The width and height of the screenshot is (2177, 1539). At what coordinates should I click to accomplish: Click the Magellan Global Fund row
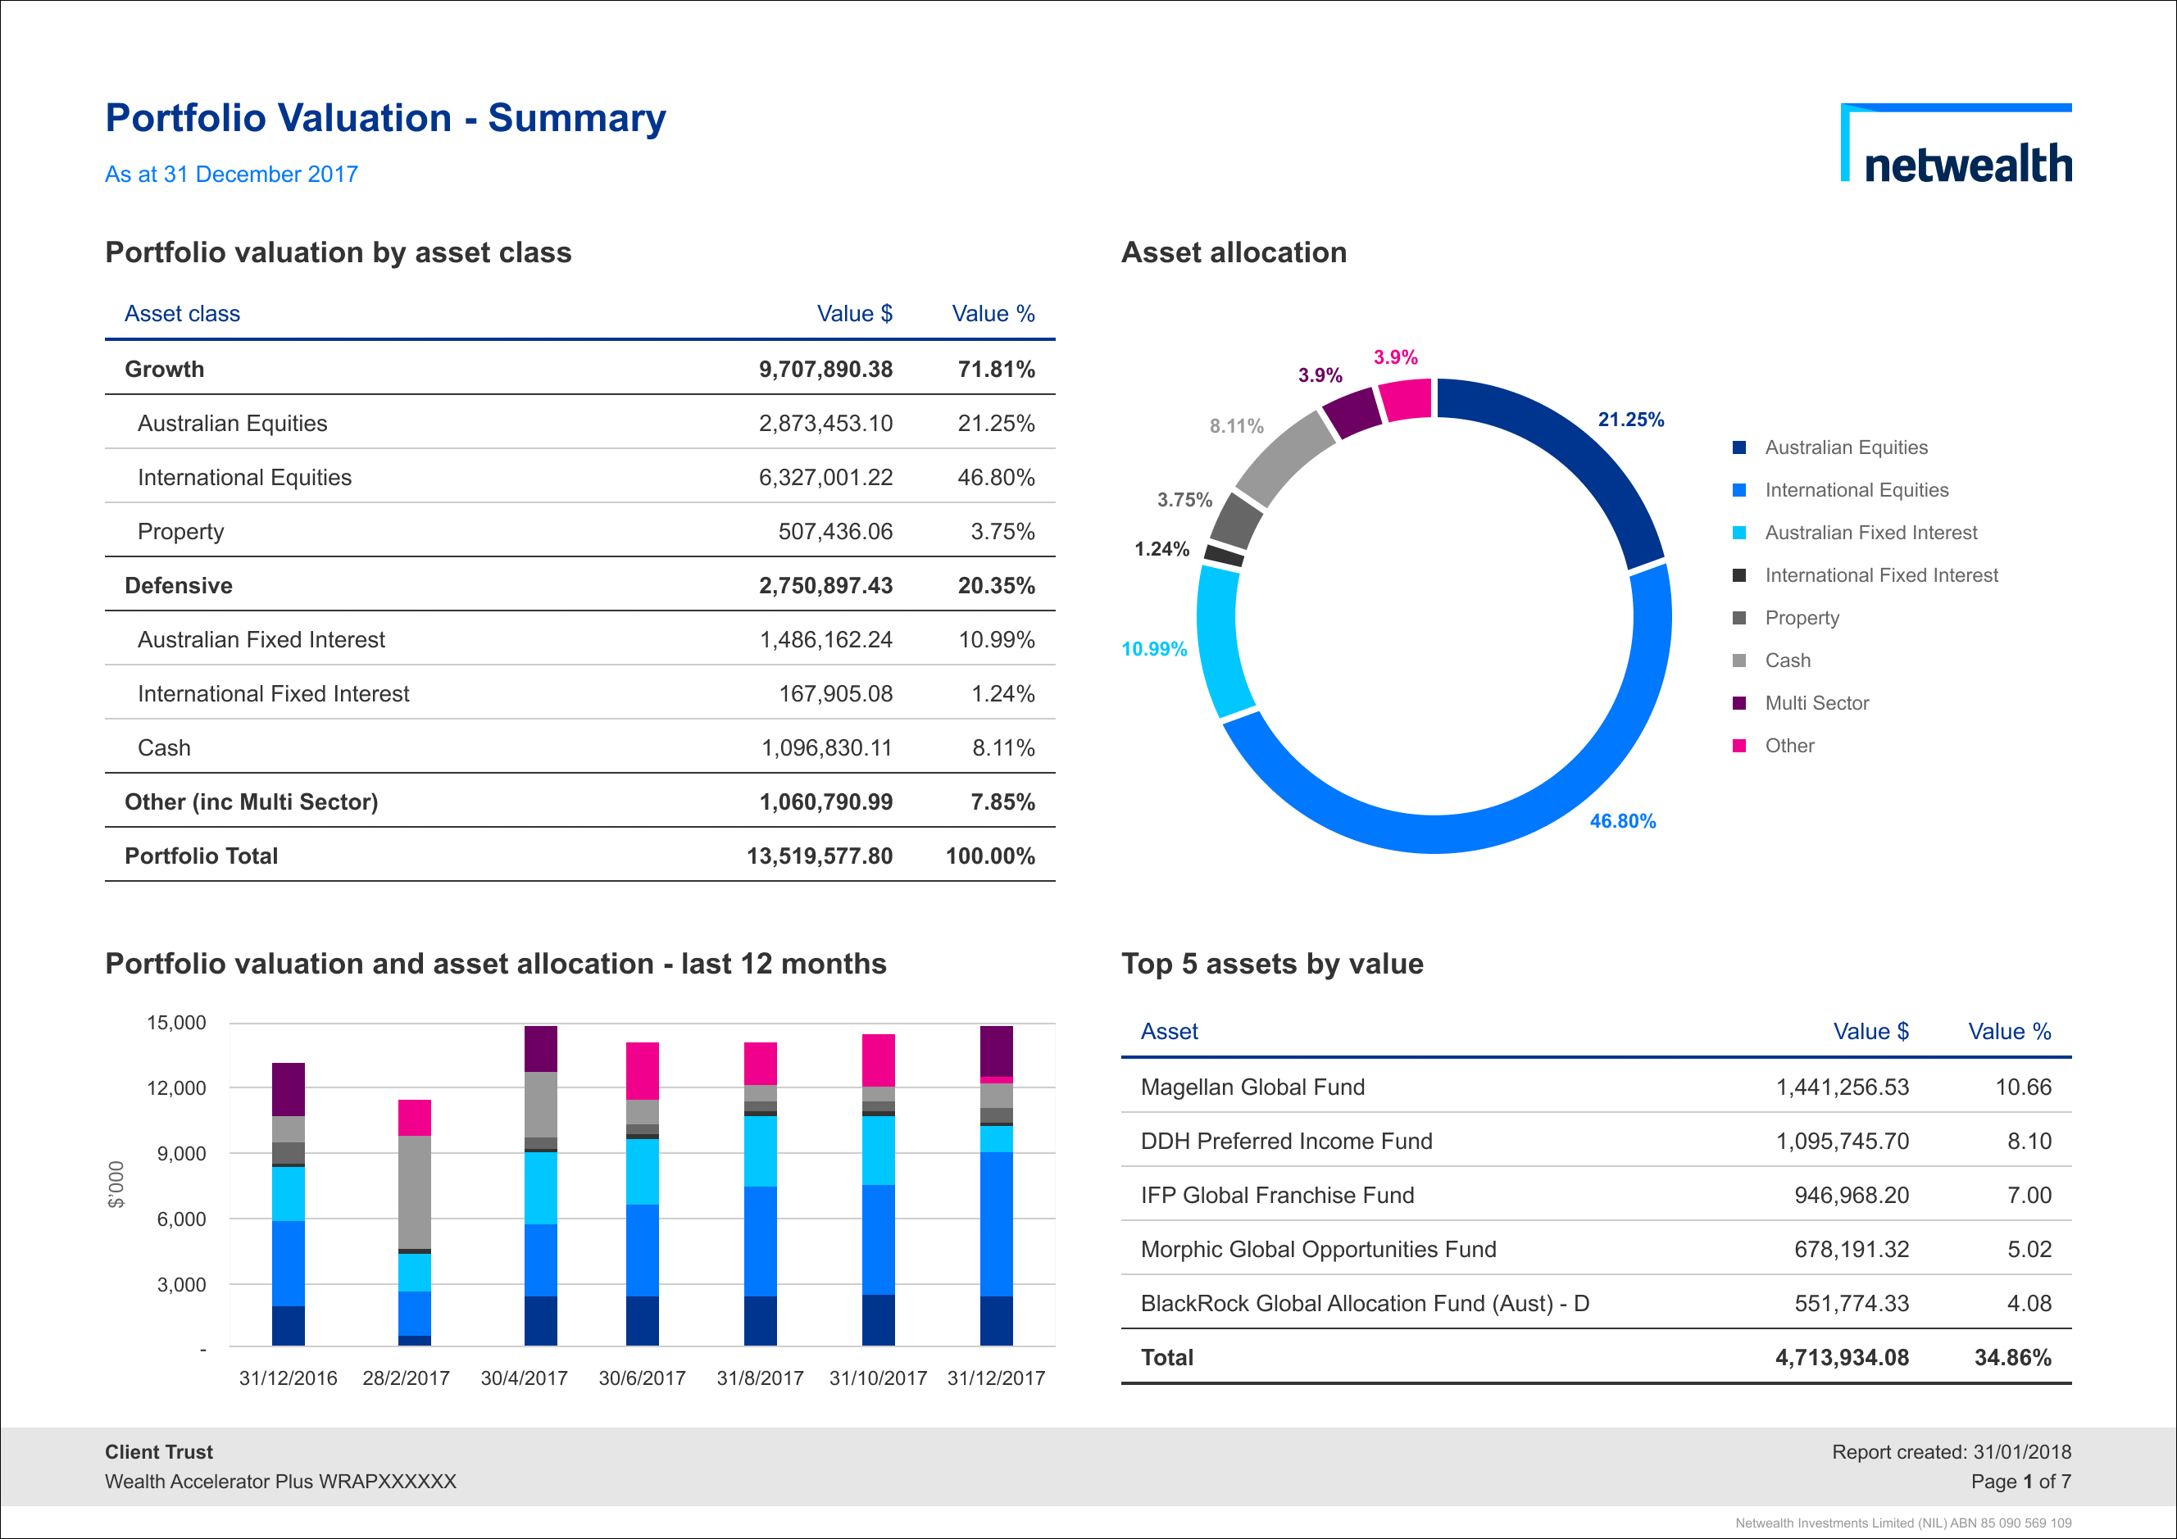pyautogui.click(x=1596, y=1087)
